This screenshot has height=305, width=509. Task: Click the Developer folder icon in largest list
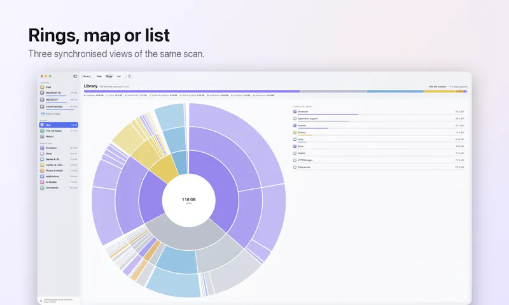[x=295, y=111]
